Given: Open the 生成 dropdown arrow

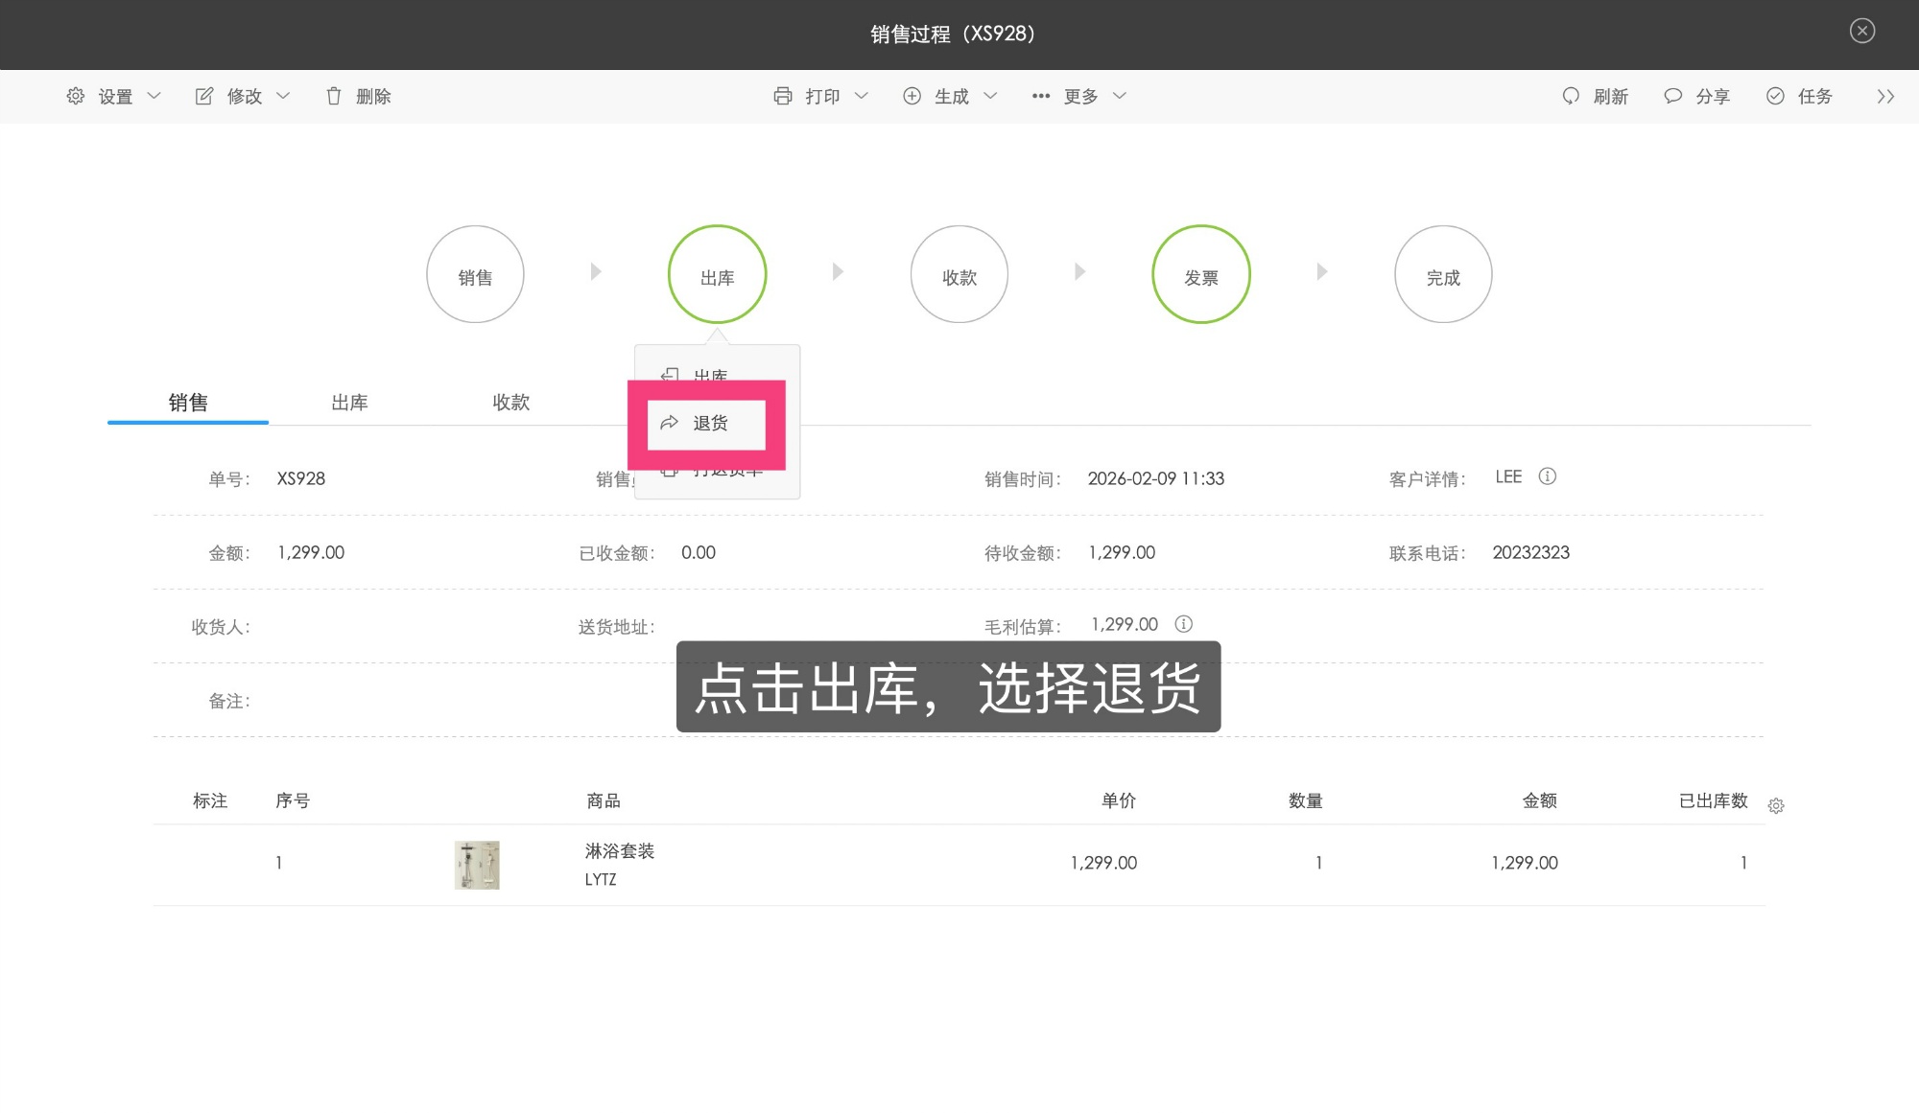Looking at the screenshot, I should coord(989,96).
